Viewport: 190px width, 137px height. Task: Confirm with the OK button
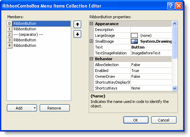pyautogui.click(x=136, y=120)
